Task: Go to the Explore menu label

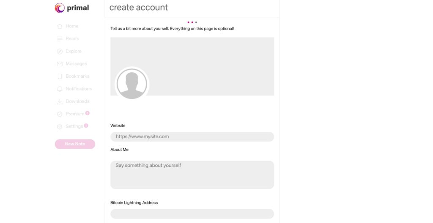Action: [74, 51]
